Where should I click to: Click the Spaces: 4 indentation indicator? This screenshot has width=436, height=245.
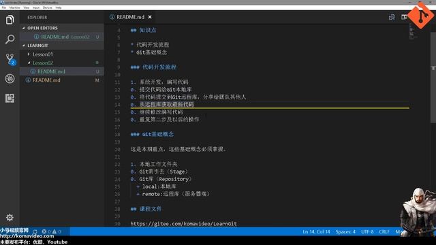click(x=345, y=231)
